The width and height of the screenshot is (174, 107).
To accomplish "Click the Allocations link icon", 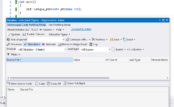I will tap(25, 44).
